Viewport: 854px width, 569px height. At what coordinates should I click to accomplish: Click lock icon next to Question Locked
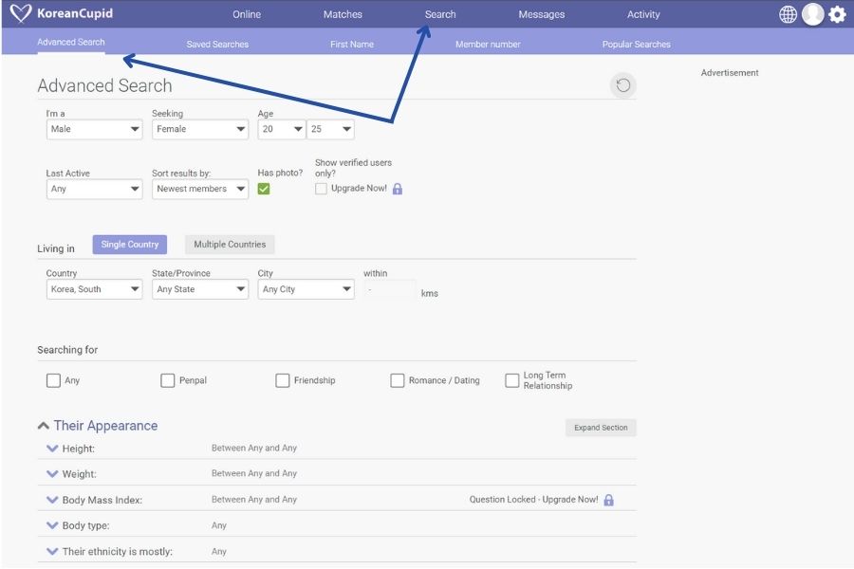pyautogui.click(x=609, y=500)
